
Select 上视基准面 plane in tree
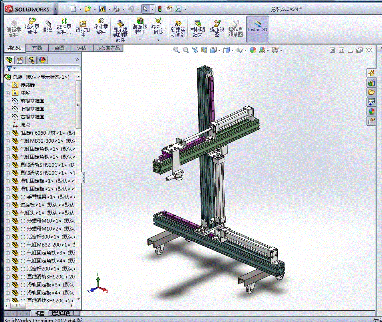tap(32, 109)
